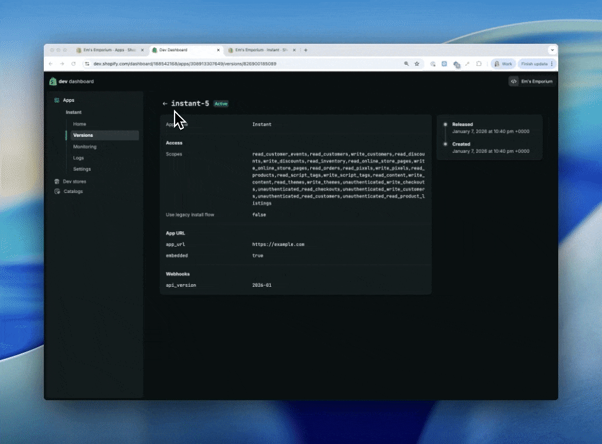Click the Dev stores shop icon
This screenshot has width=602, height=444.
pos(57,181)
